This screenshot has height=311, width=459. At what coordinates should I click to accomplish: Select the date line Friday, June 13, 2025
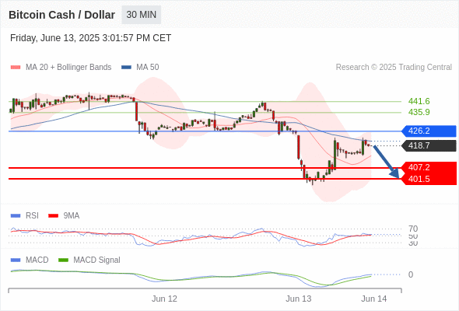[90, 38]
